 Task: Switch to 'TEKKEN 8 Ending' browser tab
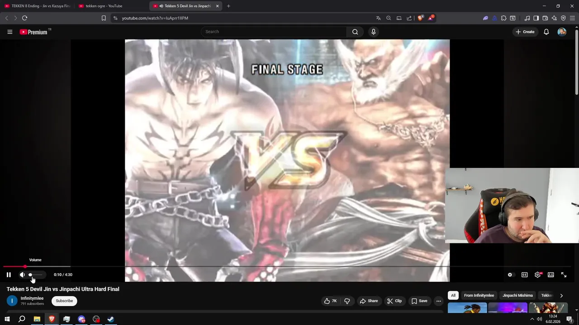pyautogui.click(x=37, y=6)
